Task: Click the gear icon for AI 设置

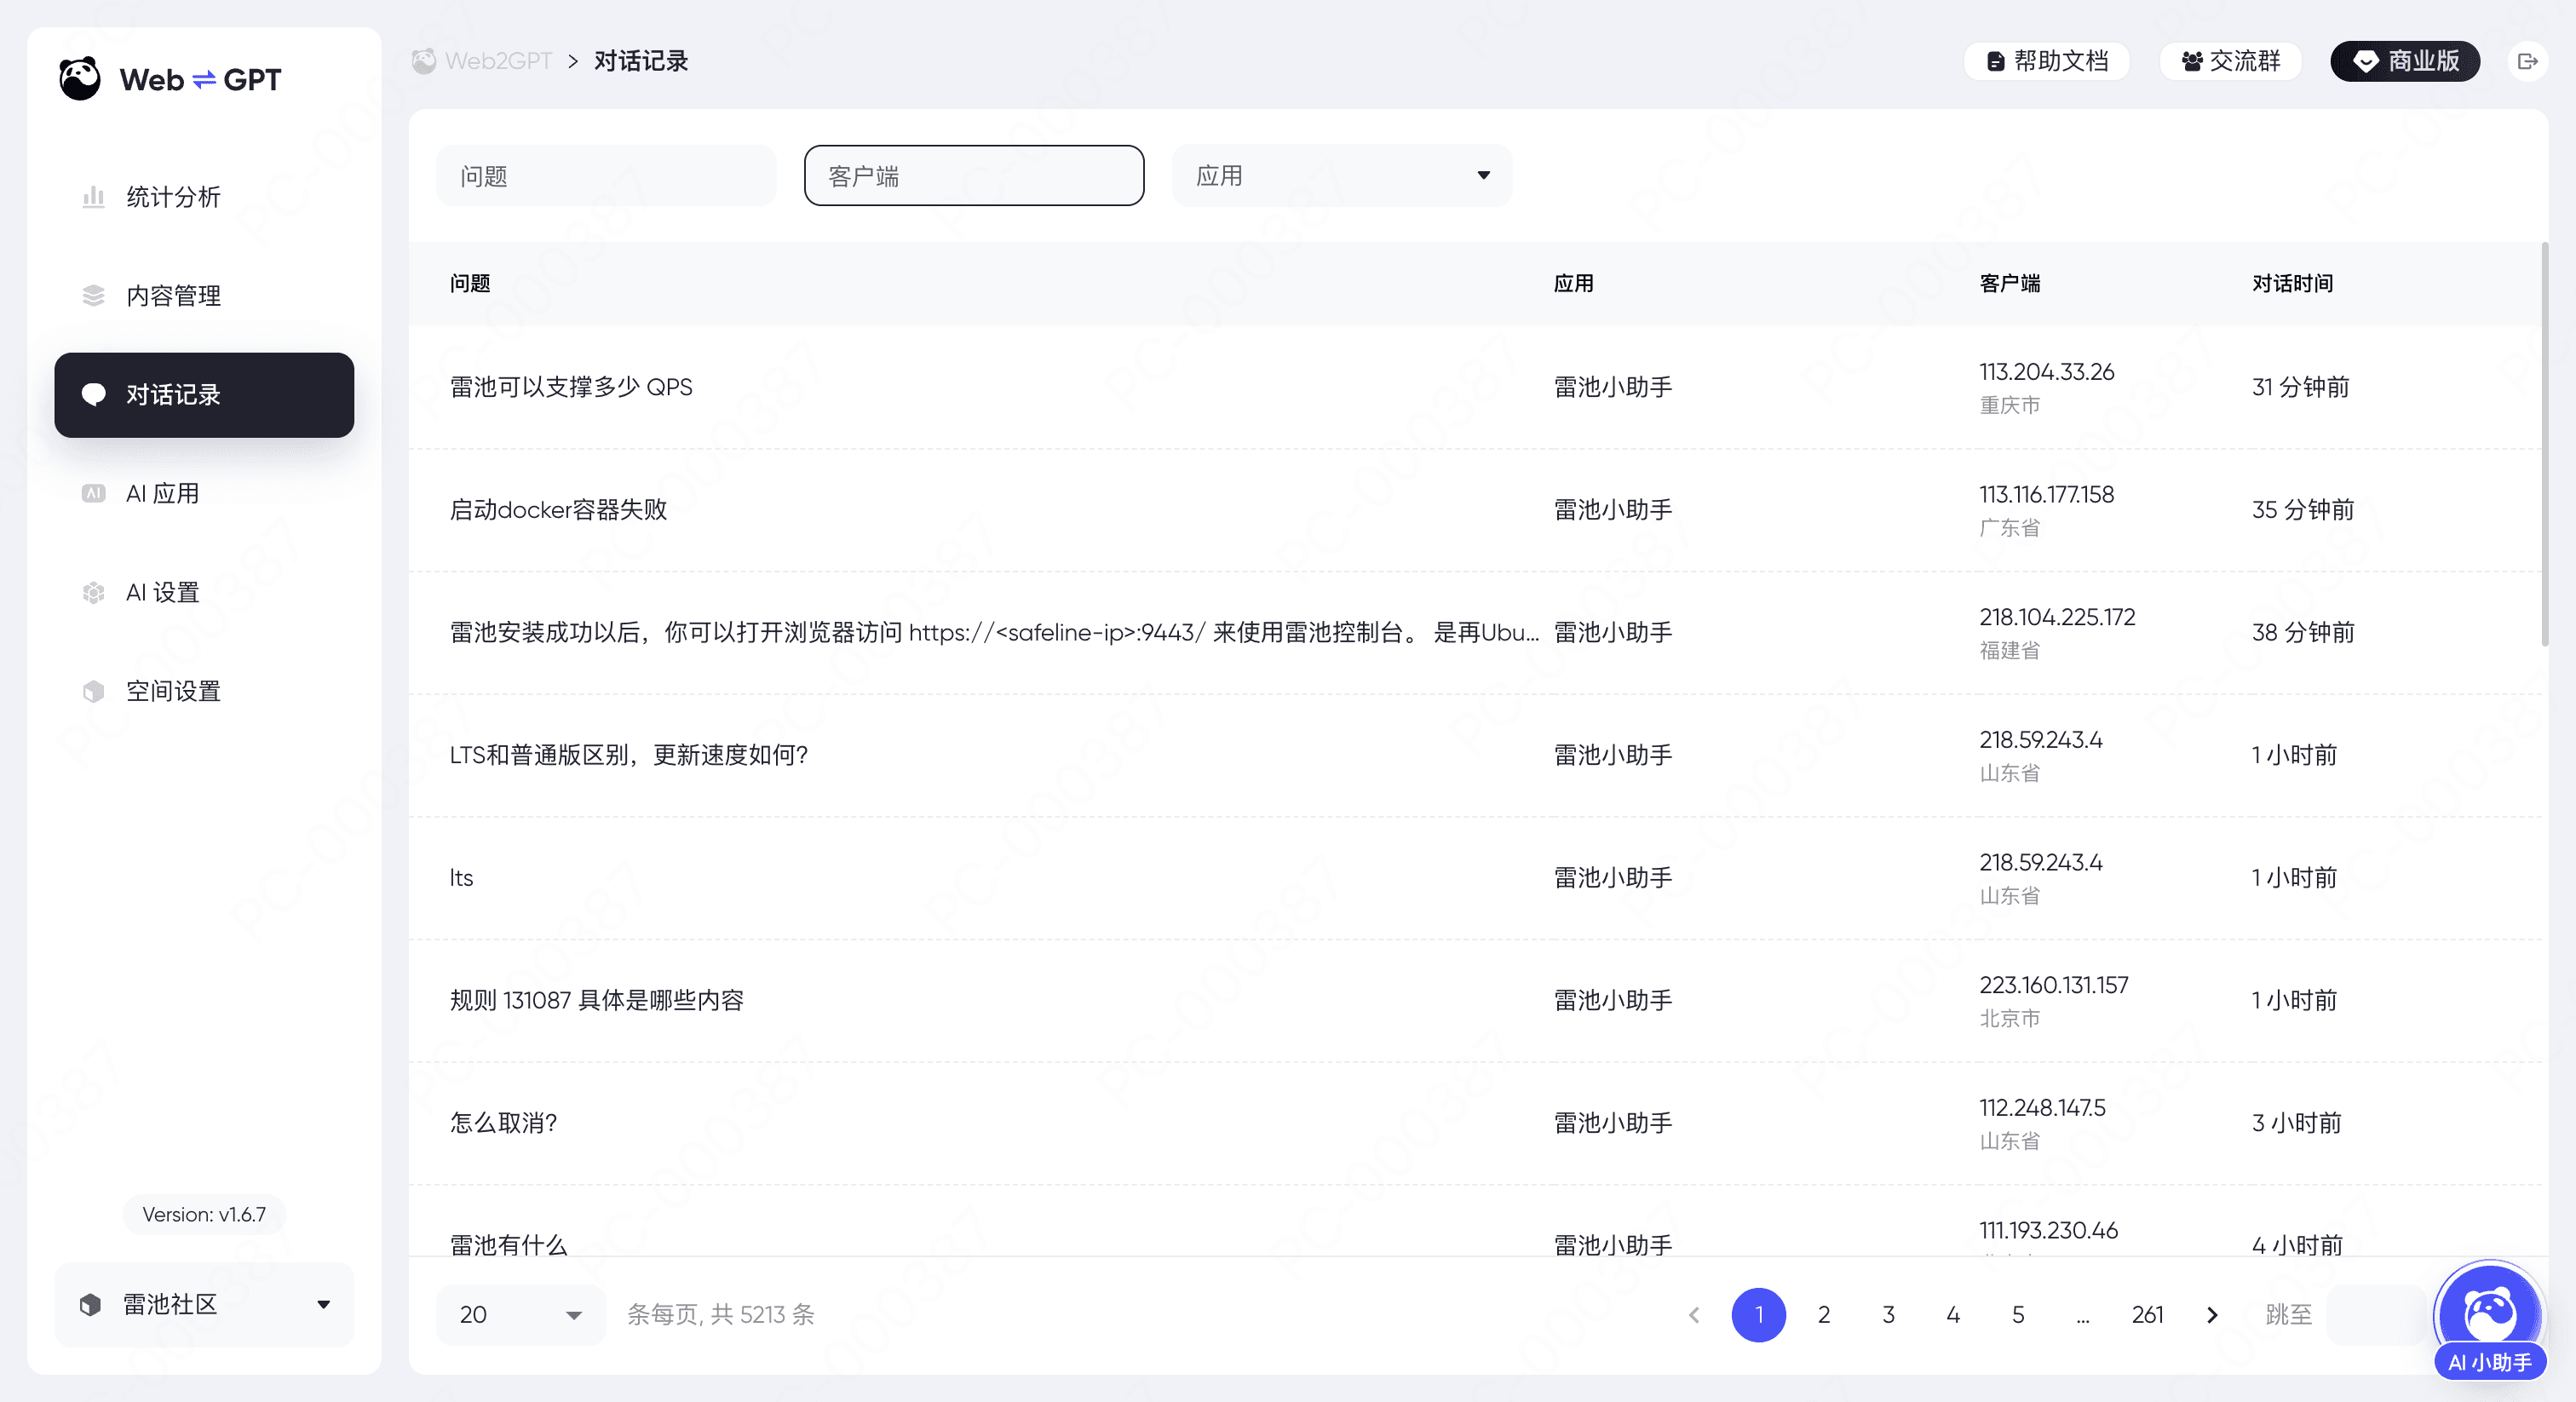Action: [93, 592]
